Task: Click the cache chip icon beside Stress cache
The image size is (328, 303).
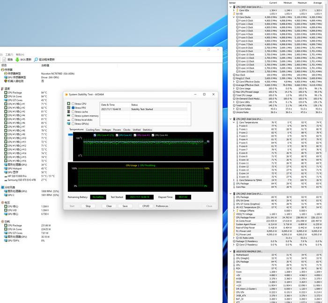Action: coord(68,112)
